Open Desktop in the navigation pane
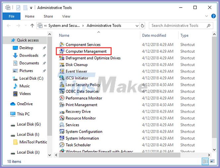 coord(26,48)
